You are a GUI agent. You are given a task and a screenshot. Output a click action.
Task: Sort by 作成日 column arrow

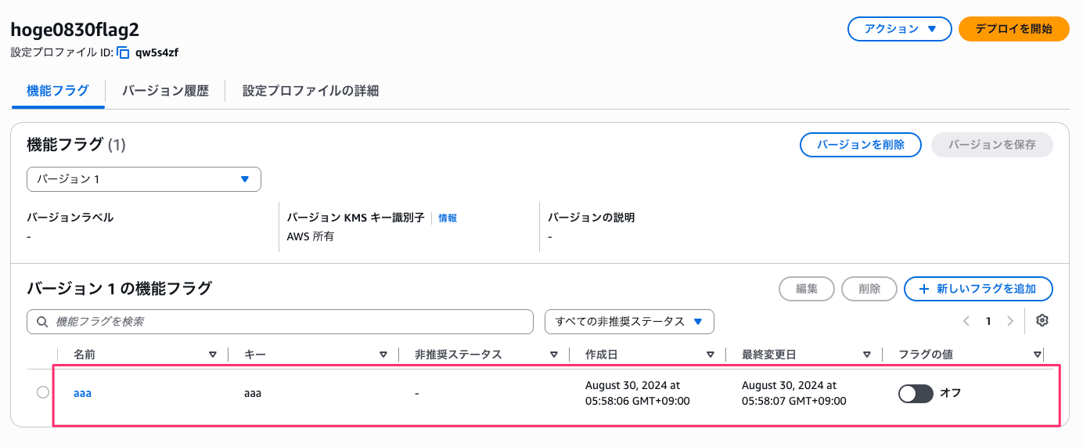click(x=710, y=355)
